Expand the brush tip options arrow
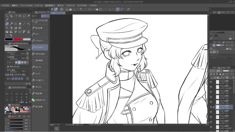The width and height of the screenshot is (235, 132). [x=28, y=79]
